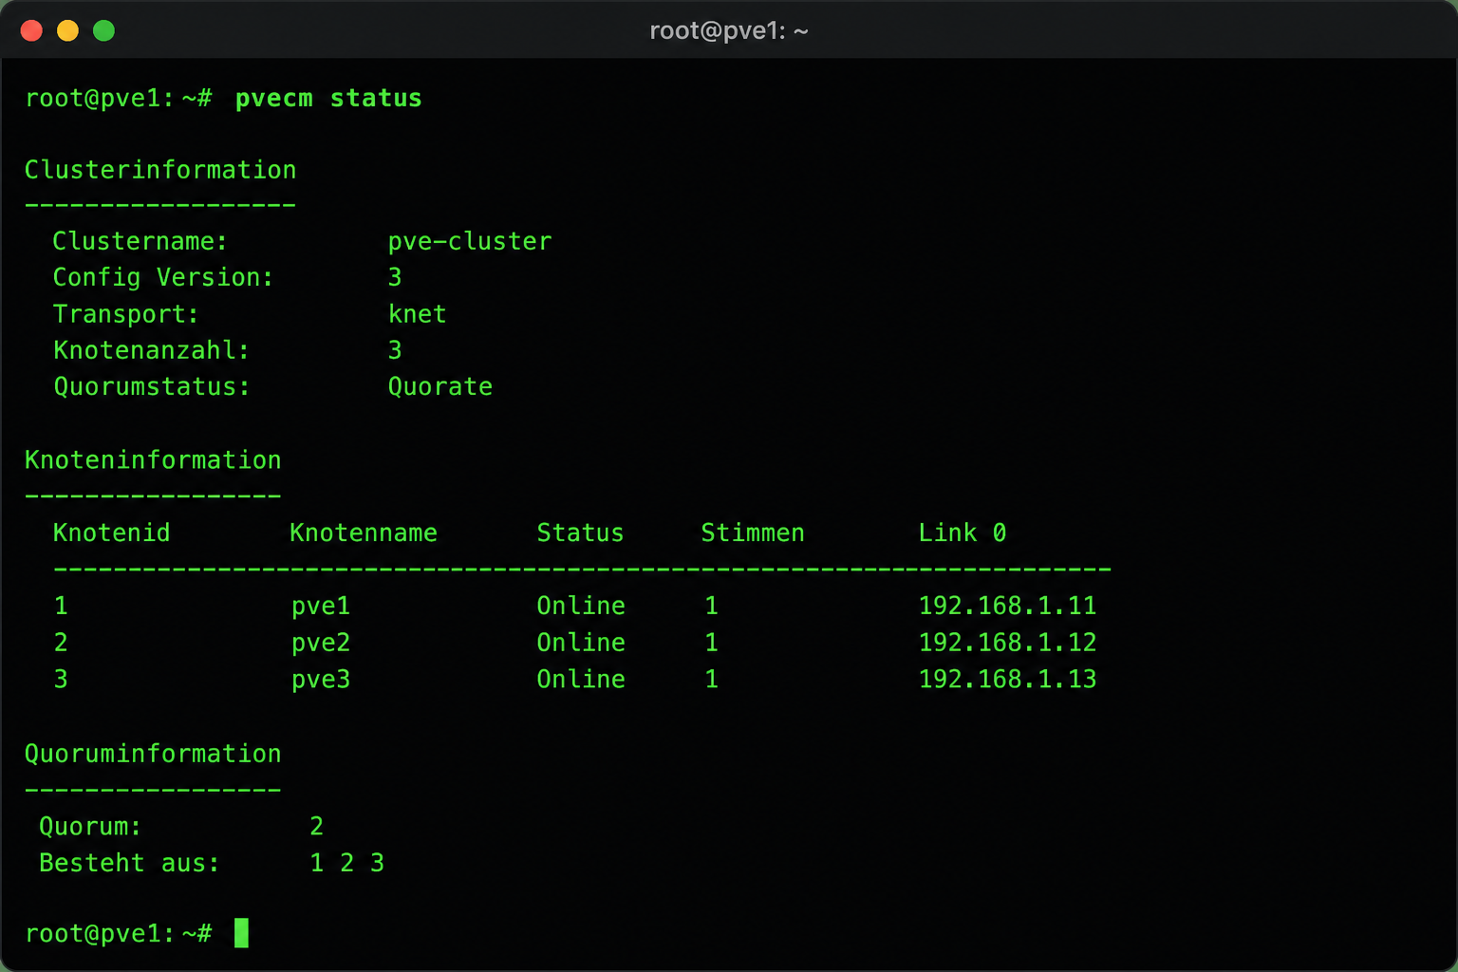The image size is (1458, 972).
Task: Click the yellow minimize window button
Action: (67, 31)
